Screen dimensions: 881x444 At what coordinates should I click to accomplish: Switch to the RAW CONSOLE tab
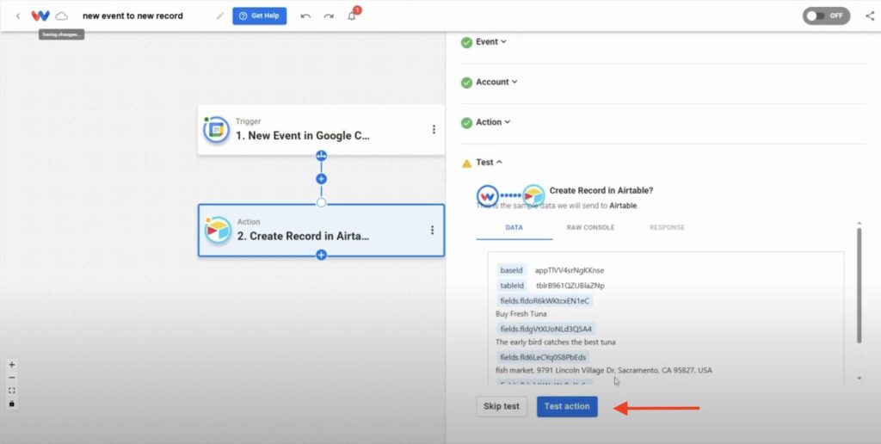pos(590,228)
